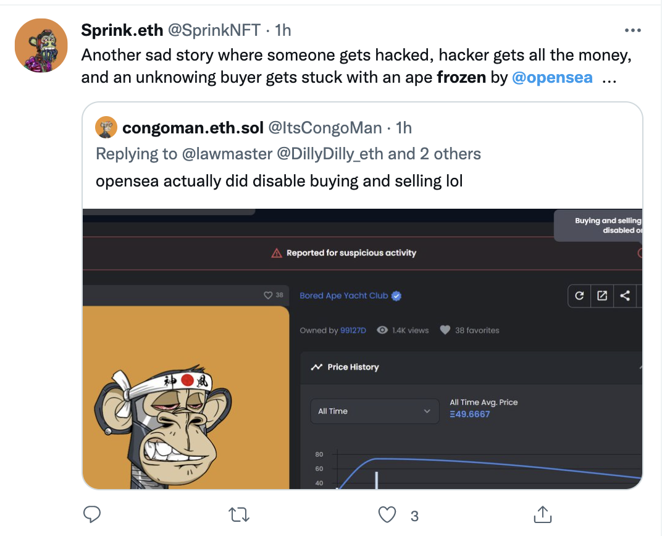
Task: Click the refresh metadata icon in OpenSea
Action: [579, 296]
